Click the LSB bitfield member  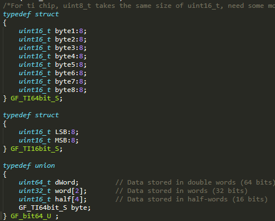pos(61,132)
